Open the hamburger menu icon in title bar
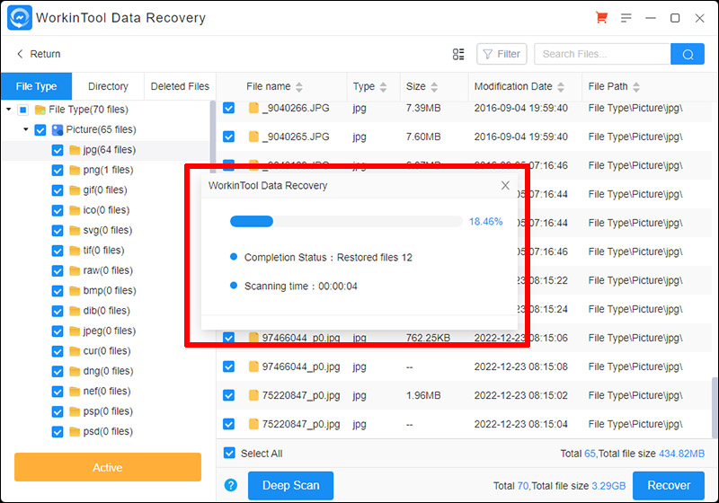The image size is (719, 503). 626,18
